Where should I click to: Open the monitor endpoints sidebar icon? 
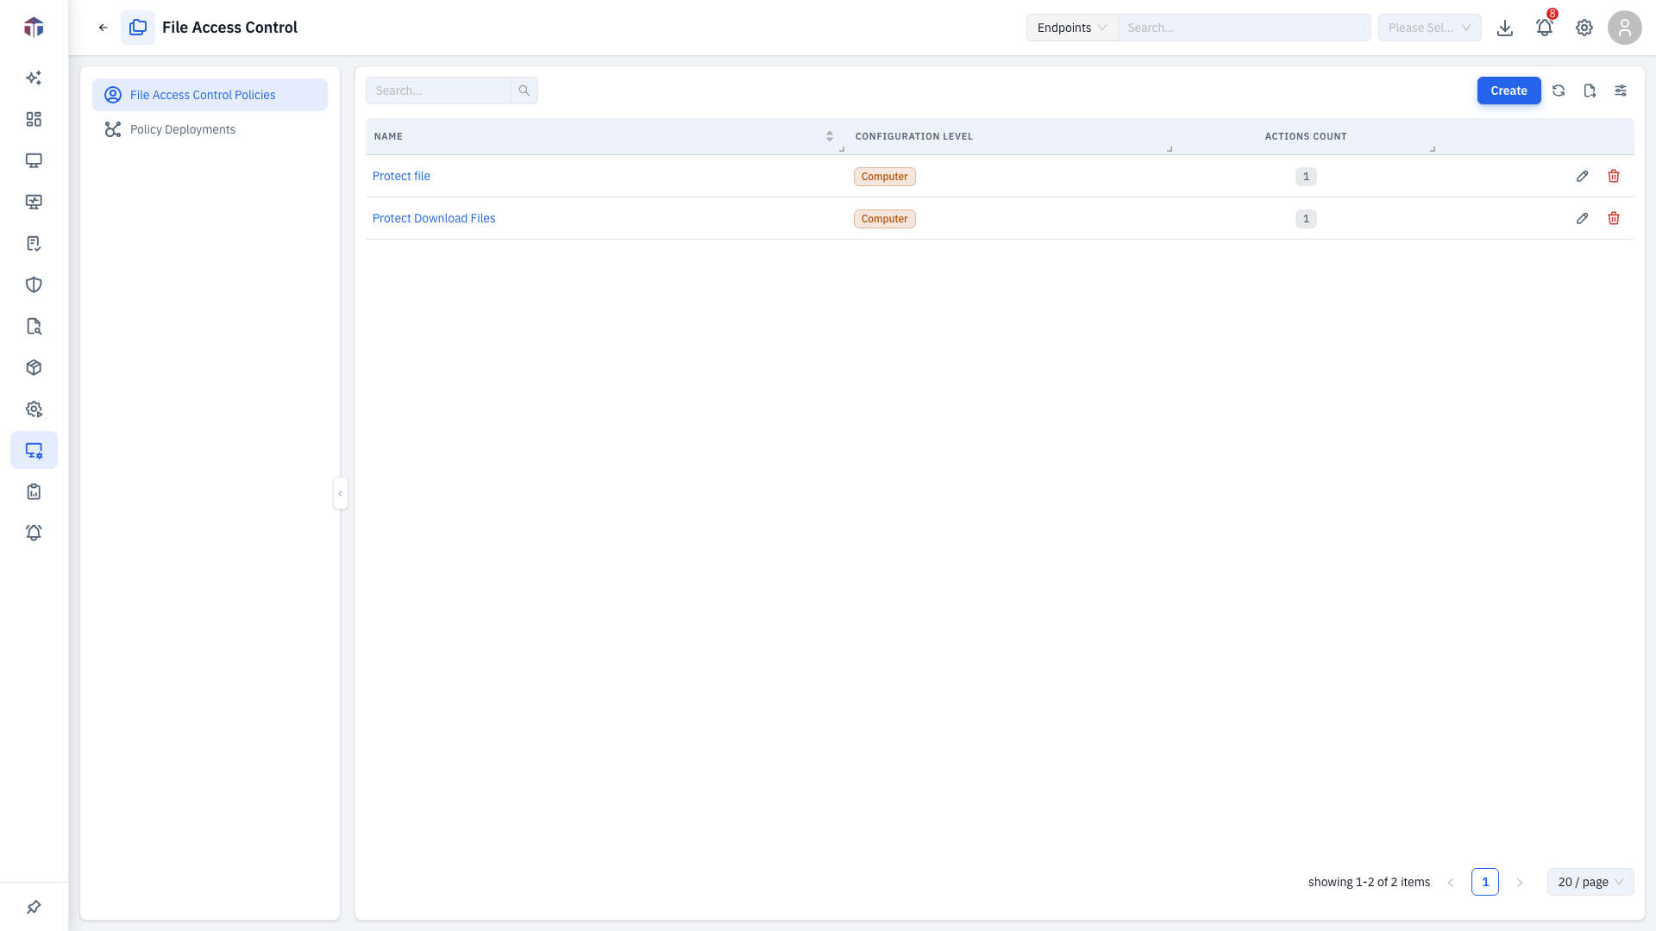pyautogui.click(x=34, y=160)
